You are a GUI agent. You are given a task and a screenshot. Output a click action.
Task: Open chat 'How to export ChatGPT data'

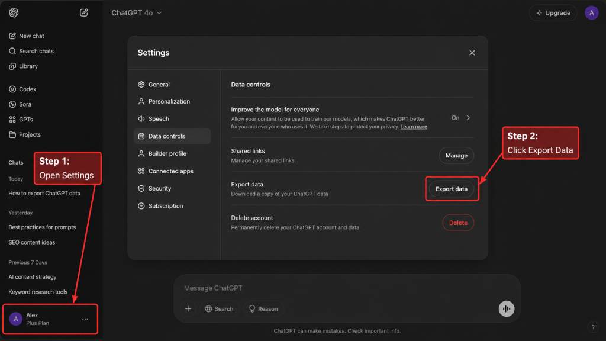(44, 194)
